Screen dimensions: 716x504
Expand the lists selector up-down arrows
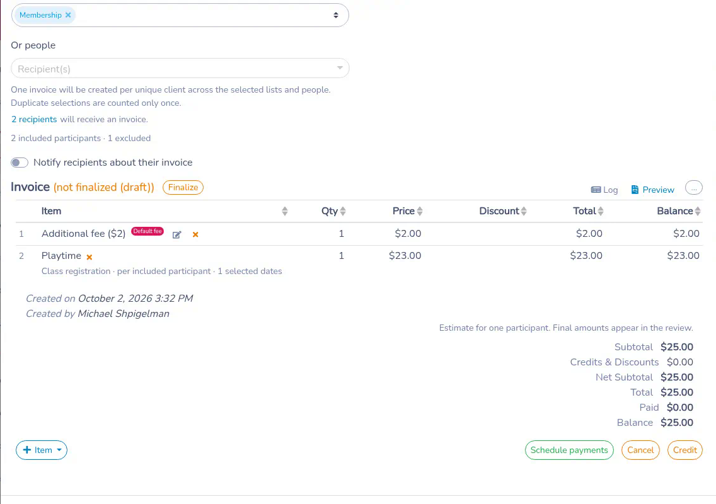pos(335,15)
